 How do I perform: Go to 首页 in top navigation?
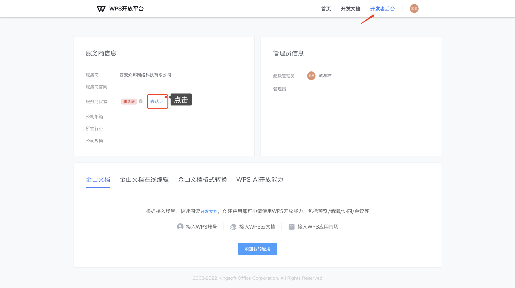click(x=326, y=9)
